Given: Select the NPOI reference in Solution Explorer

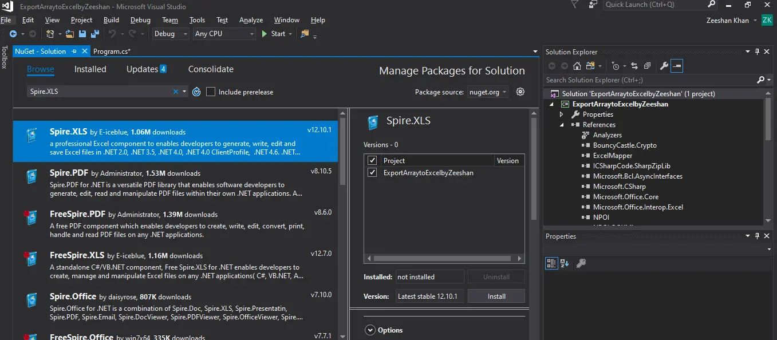Looking at the screenshot, I should coord(601,218).
